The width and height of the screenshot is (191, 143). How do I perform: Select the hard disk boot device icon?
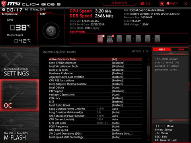click(x=101, y=39)
